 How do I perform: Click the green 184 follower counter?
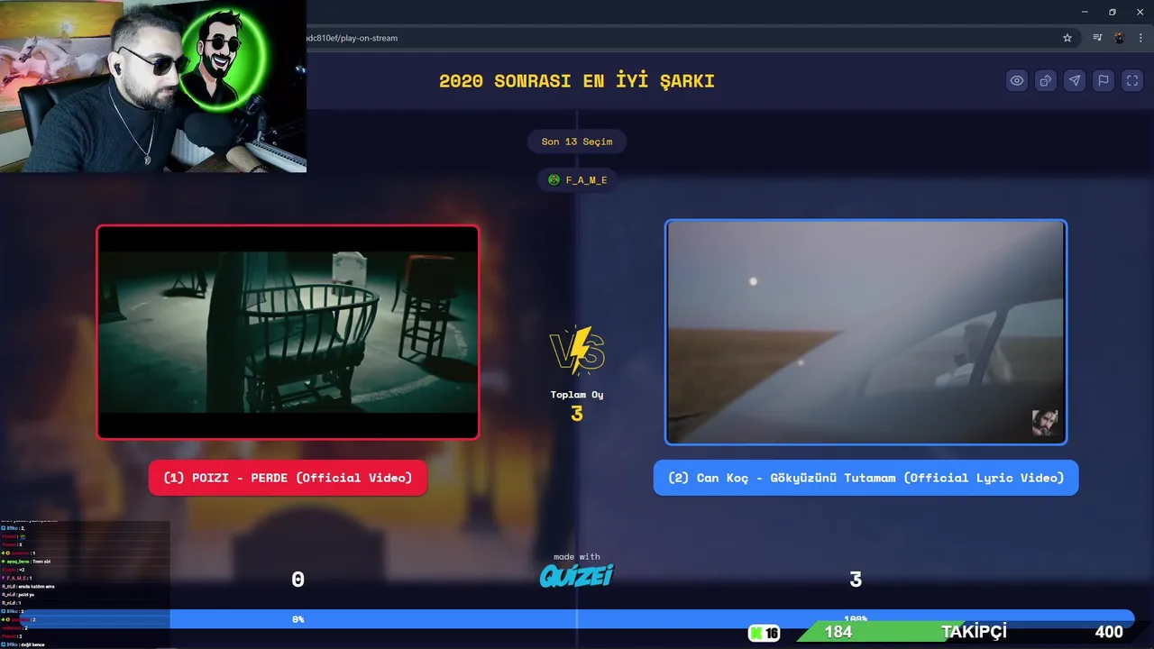coord(838,632)
